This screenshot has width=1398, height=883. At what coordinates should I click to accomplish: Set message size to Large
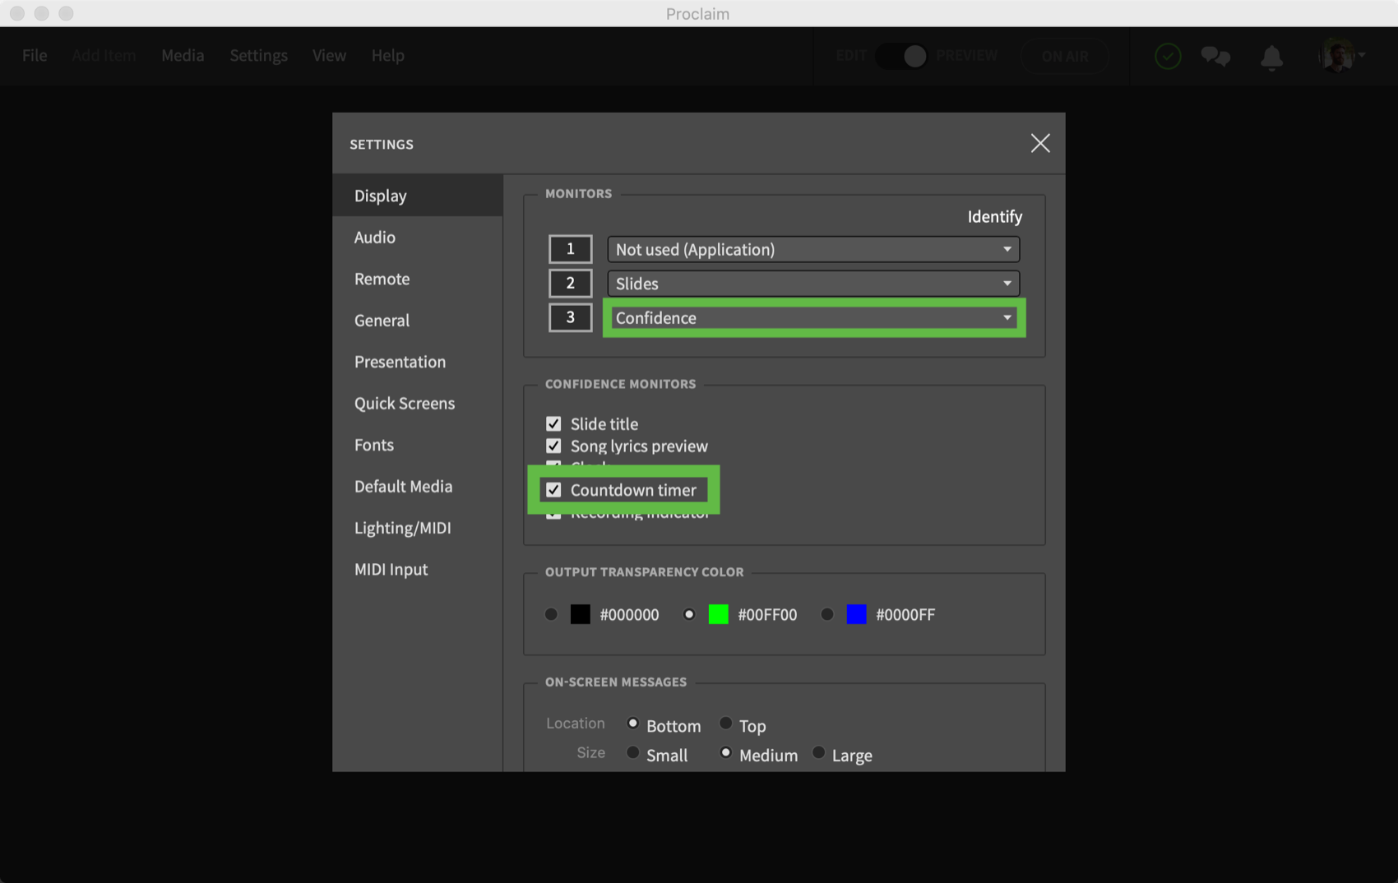click(818, 752)
